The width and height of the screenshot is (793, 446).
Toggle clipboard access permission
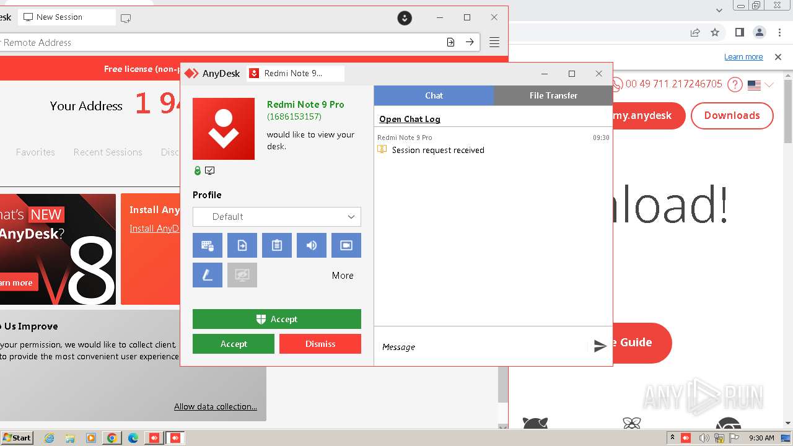(x=277, y=245)
